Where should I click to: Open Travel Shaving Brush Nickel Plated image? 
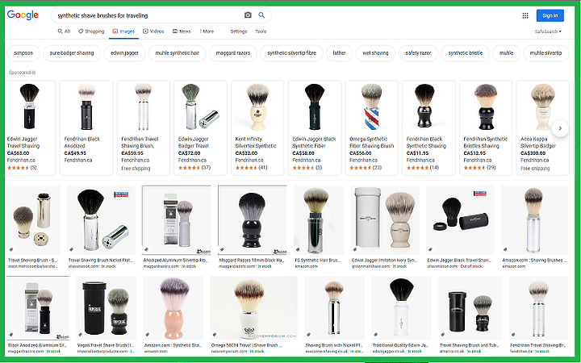101,220
